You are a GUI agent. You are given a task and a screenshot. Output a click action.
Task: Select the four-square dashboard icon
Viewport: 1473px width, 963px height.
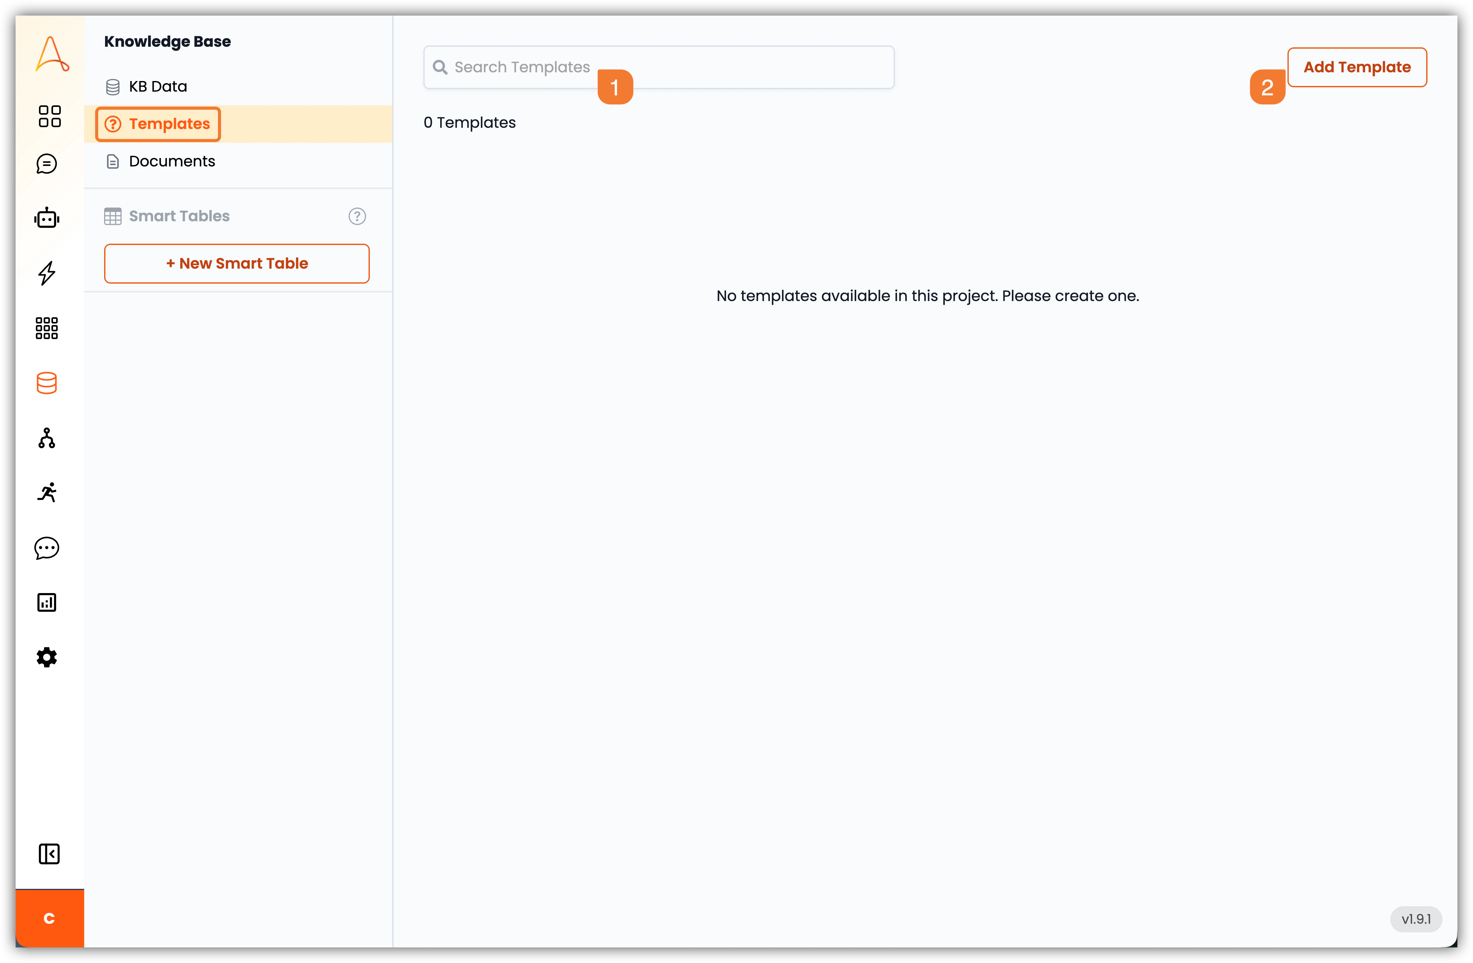tap(50, 116)
